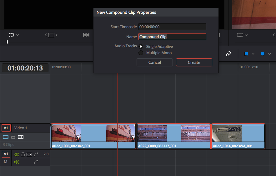Open the source viewer mode dropdown
The height and width of the screenshot is (176, 276).
[14, 35]
